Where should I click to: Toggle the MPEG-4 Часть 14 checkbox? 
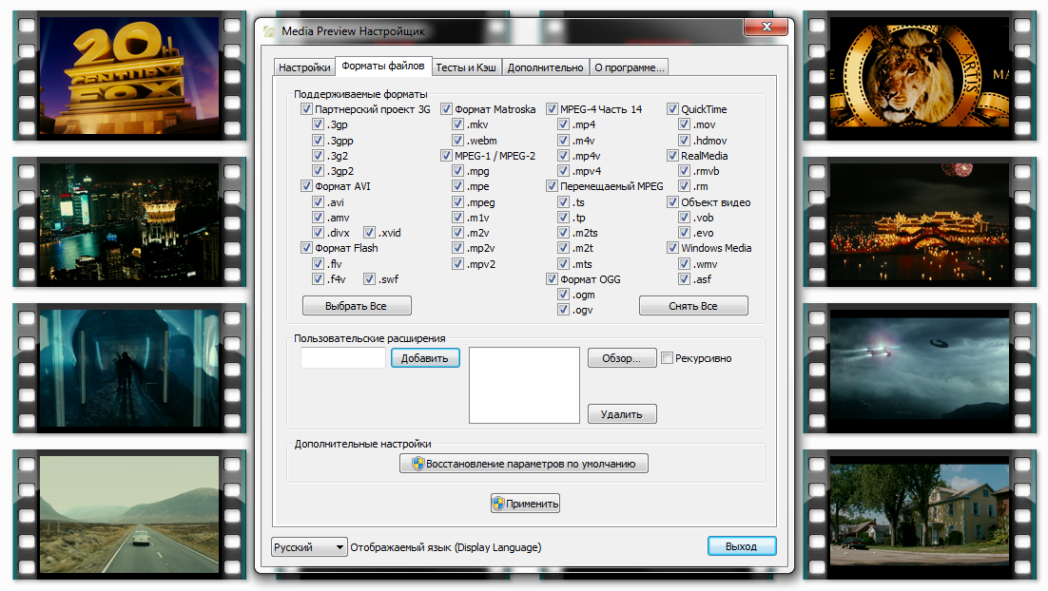552,109
